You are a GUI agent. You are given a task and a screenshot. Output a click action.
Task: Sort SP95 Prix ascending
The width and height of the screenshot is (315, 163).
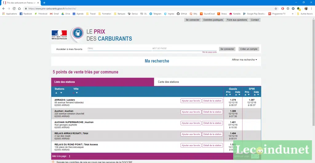245,94
